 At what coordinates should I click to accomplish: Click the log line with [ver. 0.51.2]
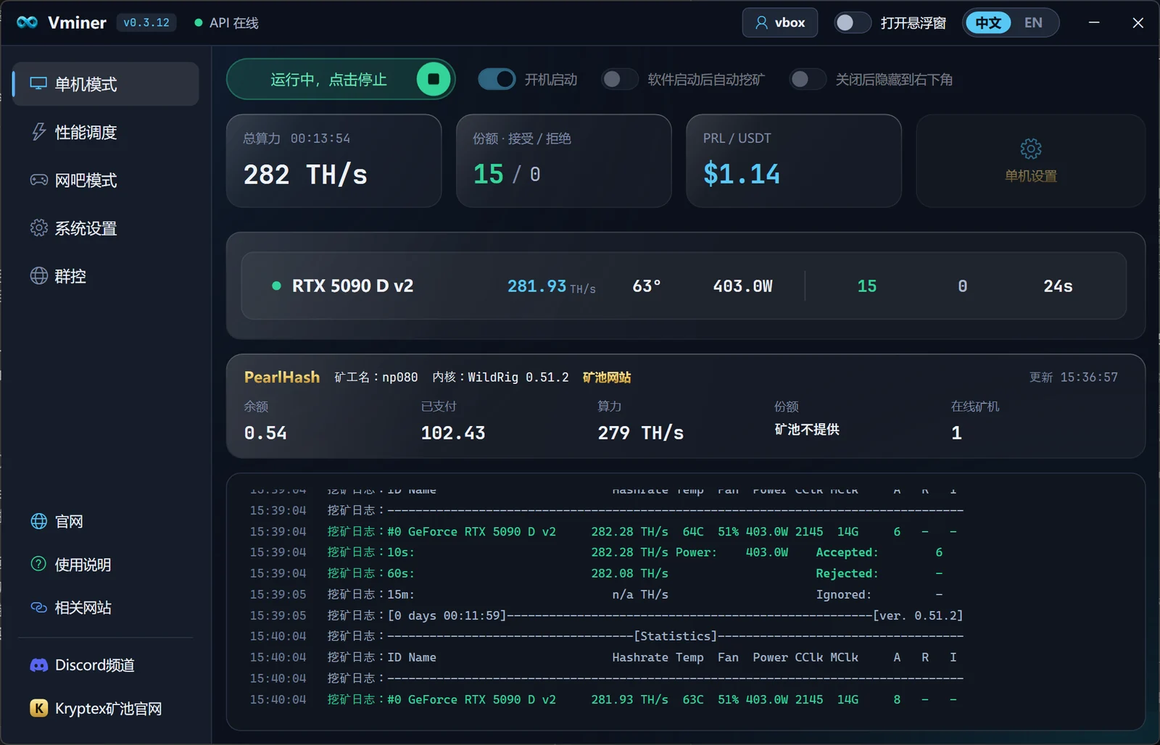607,615
